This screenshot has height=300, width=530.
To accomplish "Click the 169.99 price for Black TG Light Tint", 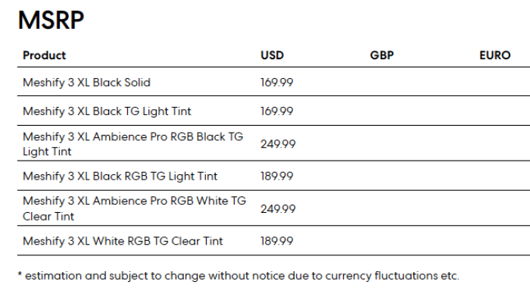I will pos(277,111).
